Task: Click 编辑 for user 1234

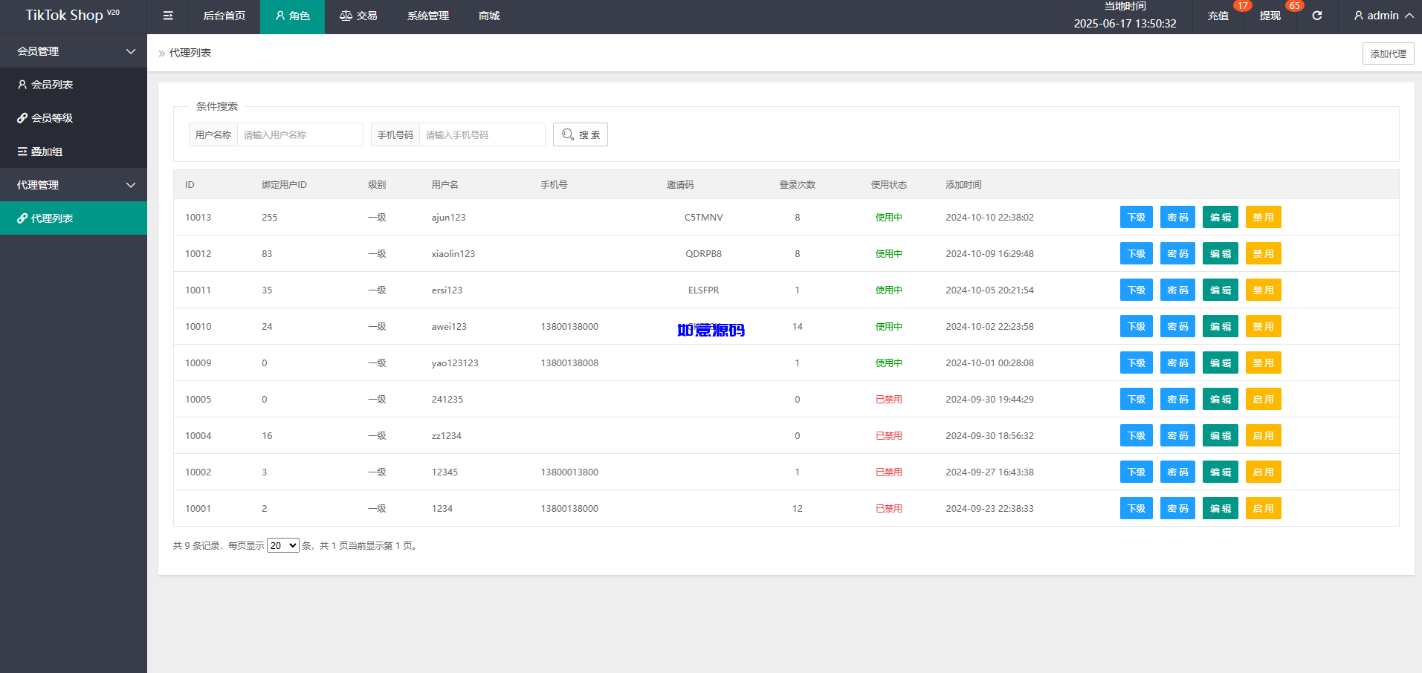Action: click(1221, 508)
